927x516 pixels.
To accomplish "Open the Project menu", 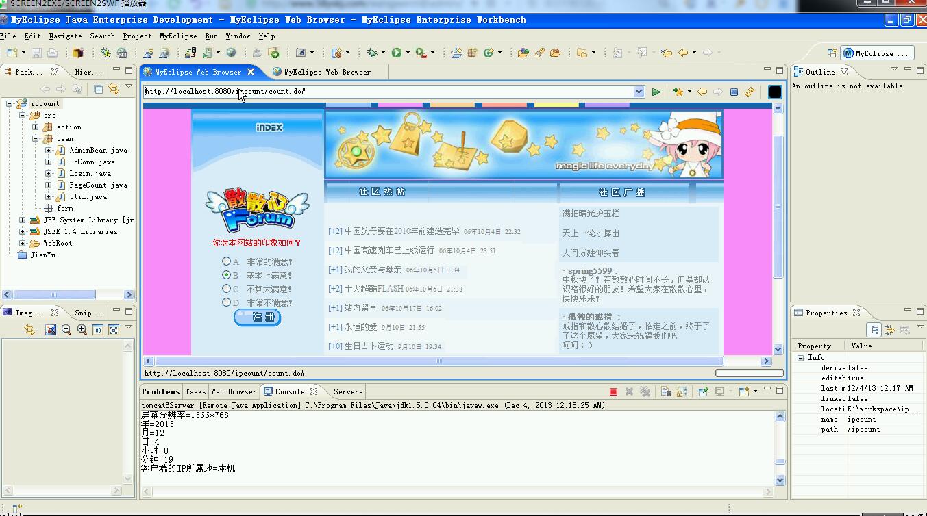I will coord(137,36).
